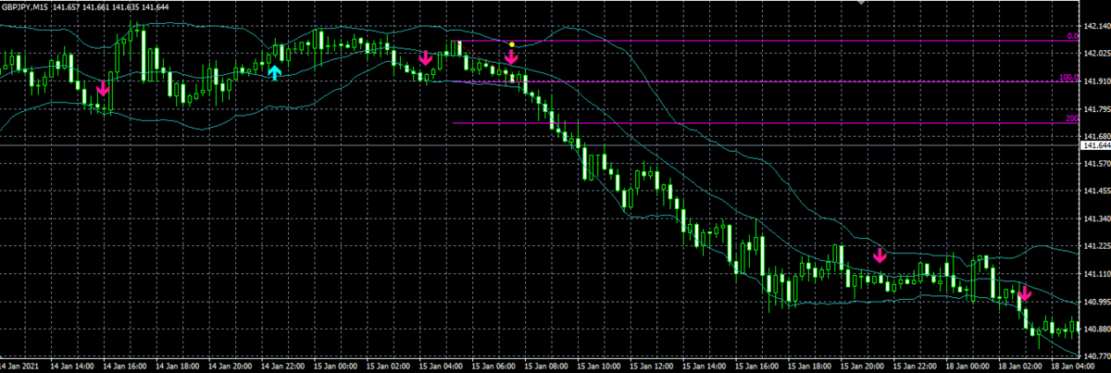Click time label 15 Jan 16:00
This screenshot has height=373, width=1111.
[x=758, y=367]
